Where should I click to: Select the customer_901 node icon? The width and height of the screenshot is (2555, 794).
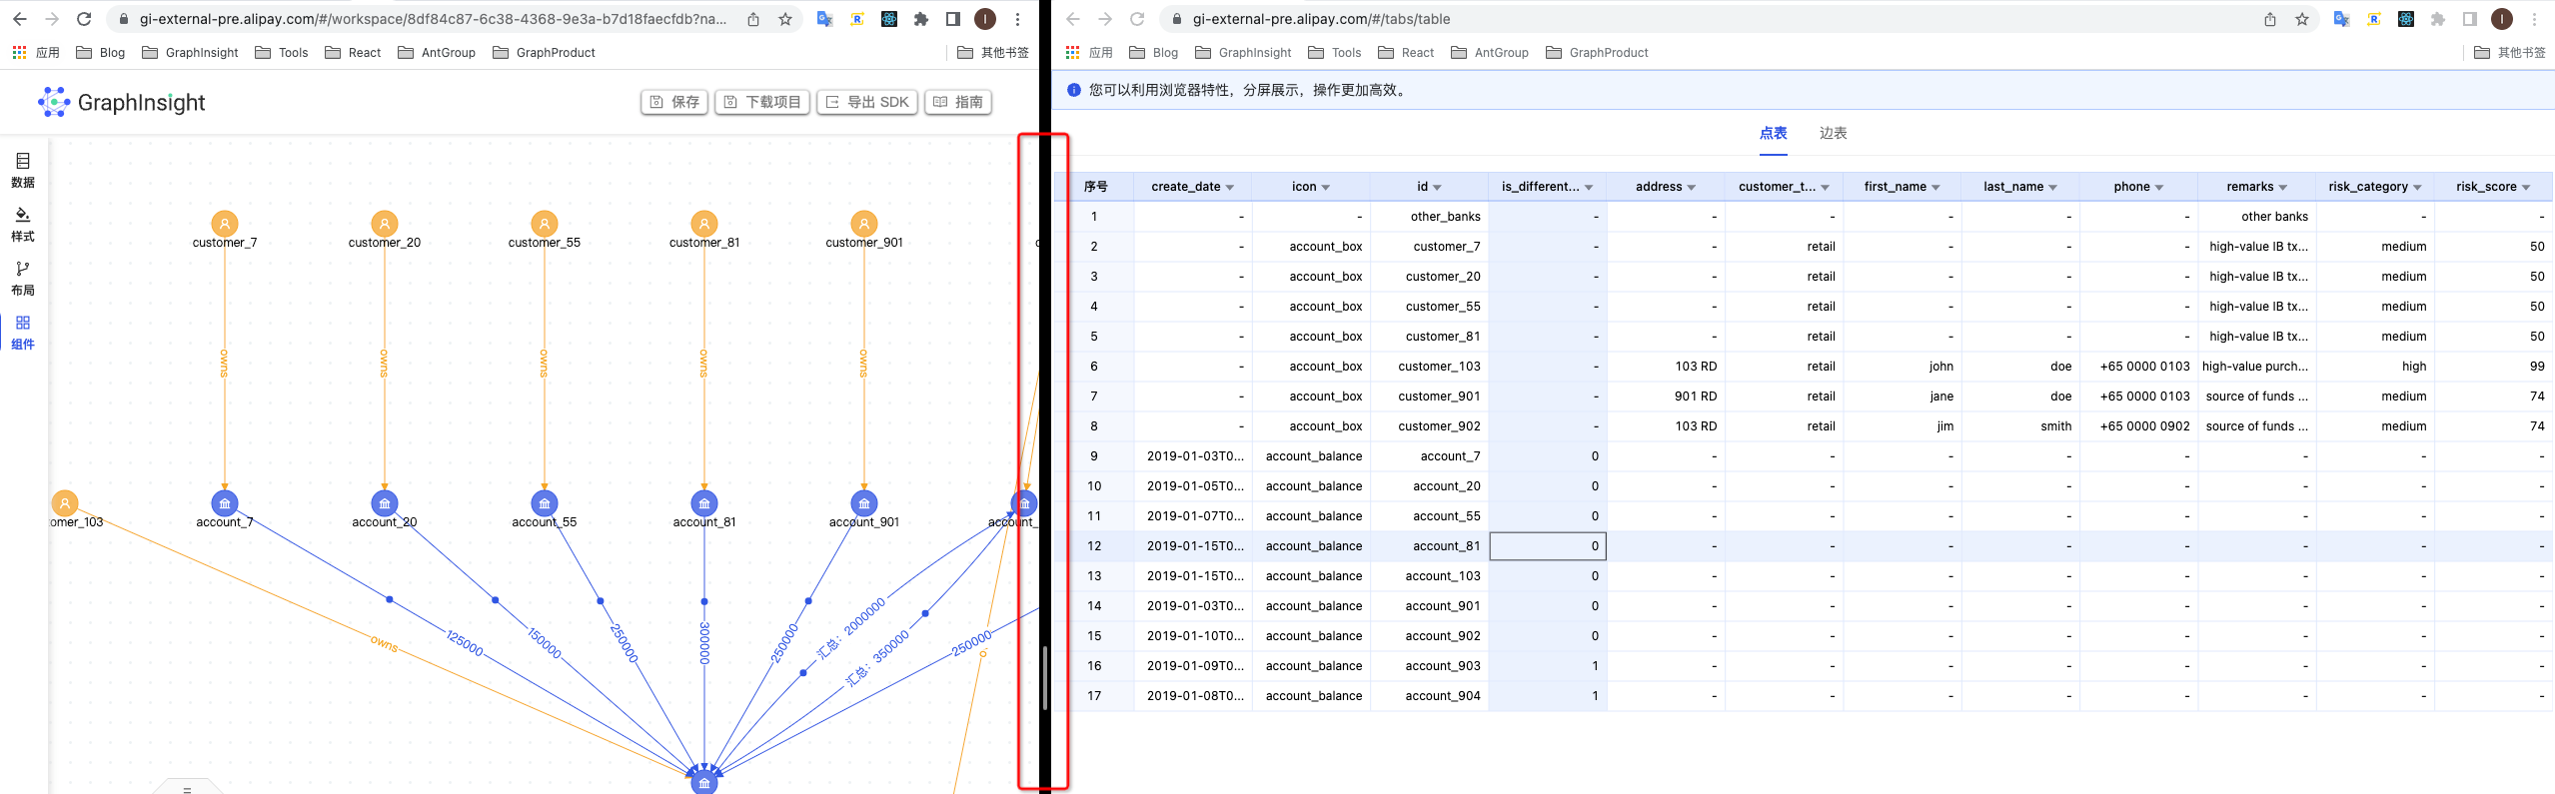point(864,224)
